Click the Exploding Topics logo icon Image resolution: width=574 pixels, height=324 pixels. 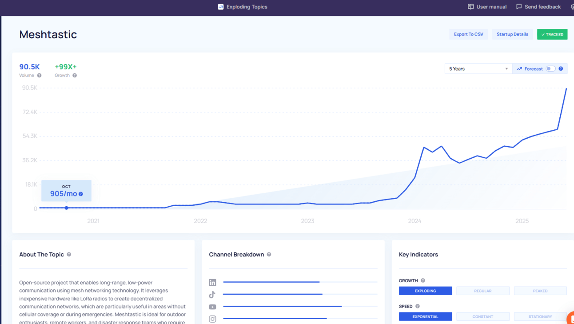(220, 7)
